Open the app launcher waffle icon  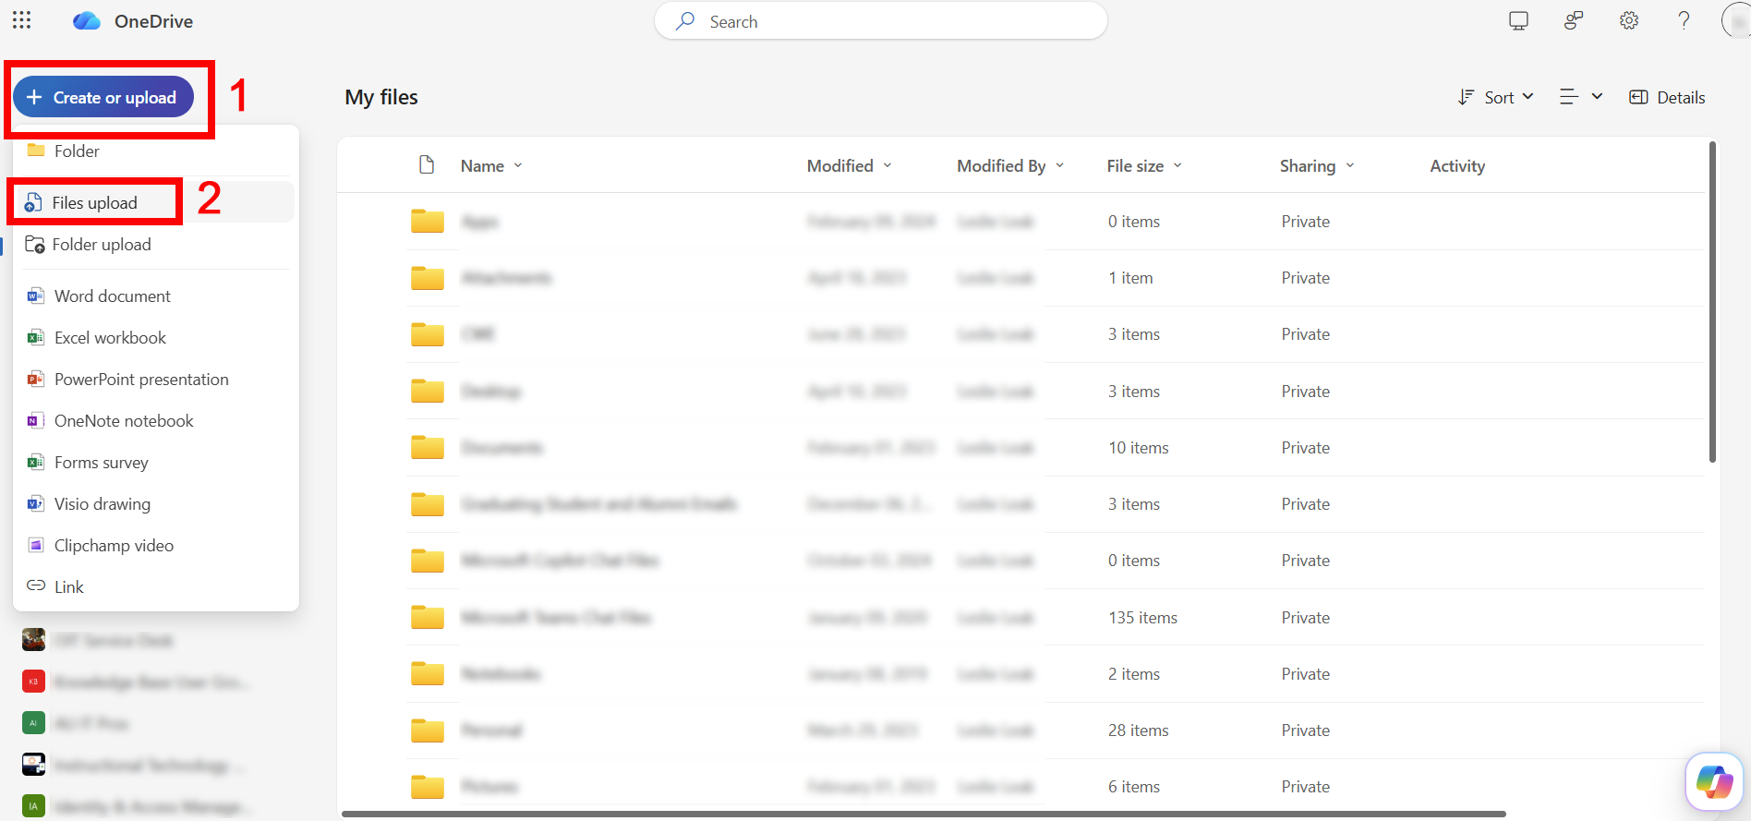point(21,20)
